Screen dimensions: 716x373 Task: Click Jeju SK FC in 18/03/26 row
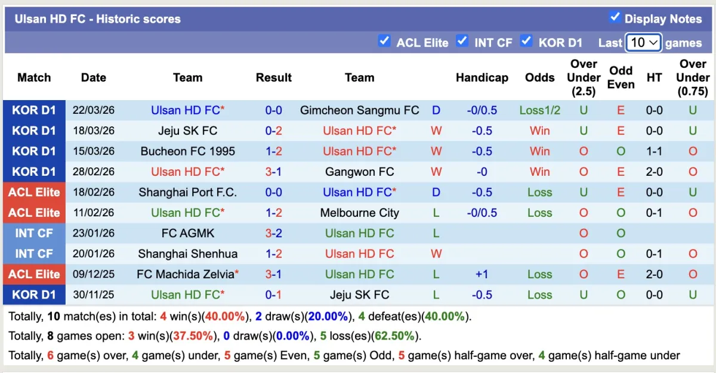tap(187, 131)
